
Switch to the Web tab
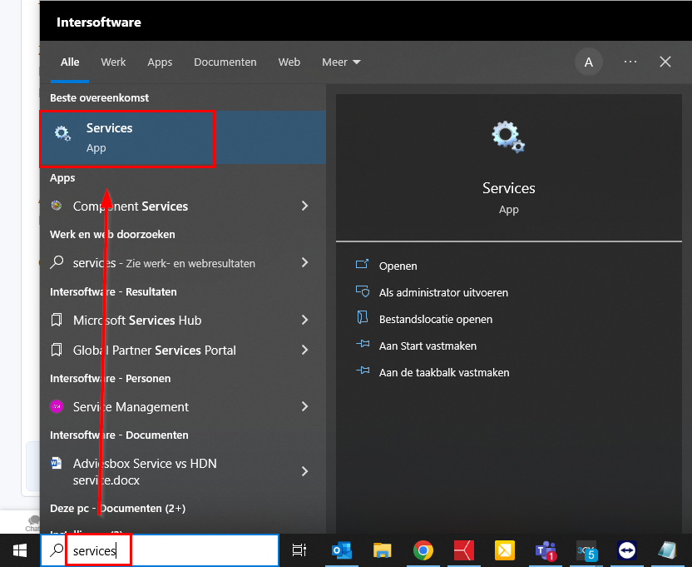tap(289, 62)
